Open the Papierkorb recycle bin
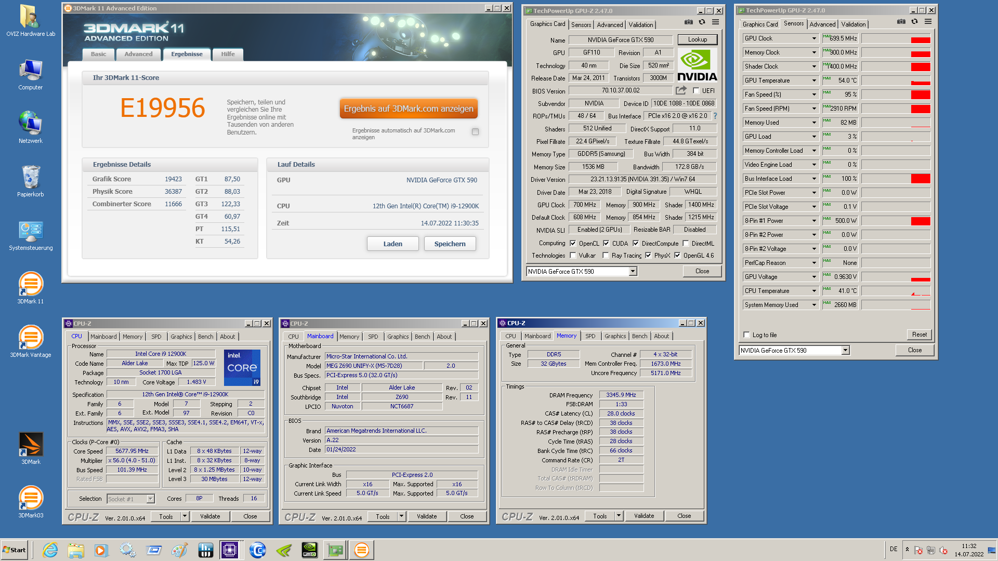 click(x=31, y=180)
